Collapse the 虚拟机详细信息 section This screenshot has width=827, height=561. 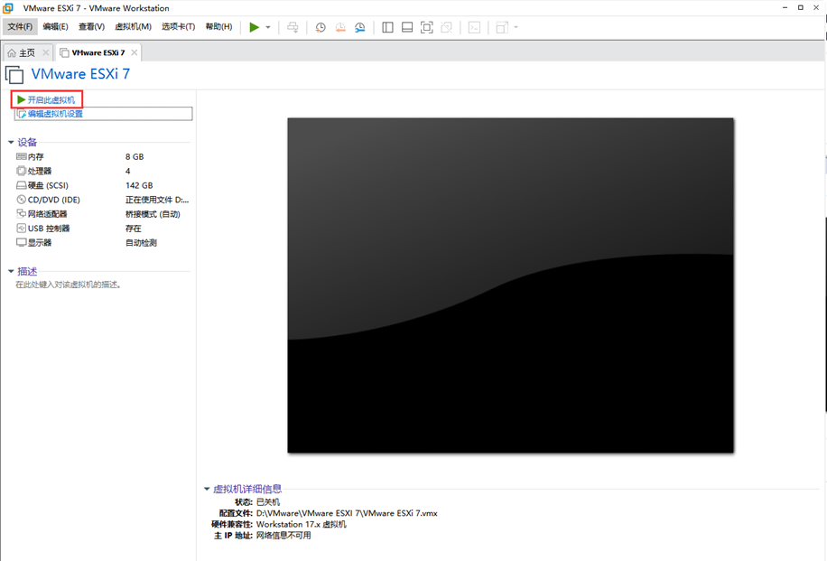click(207, 489)
